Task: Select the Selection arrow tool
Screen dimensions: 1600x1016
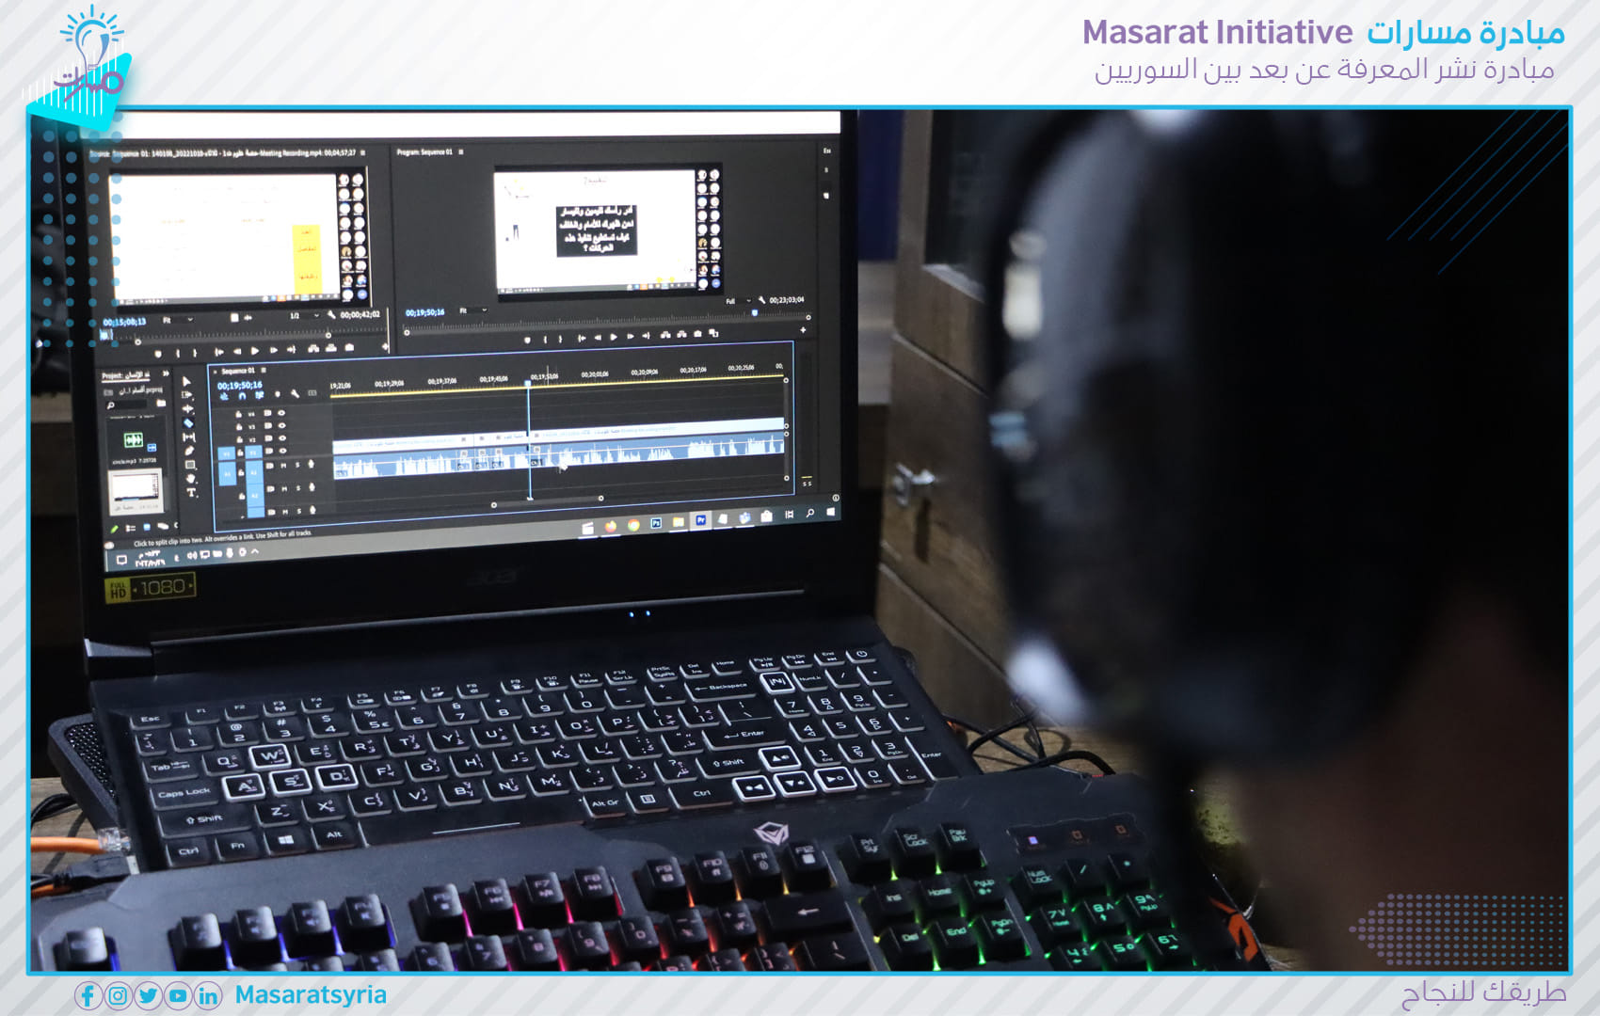Action: [x=185, y=382]
